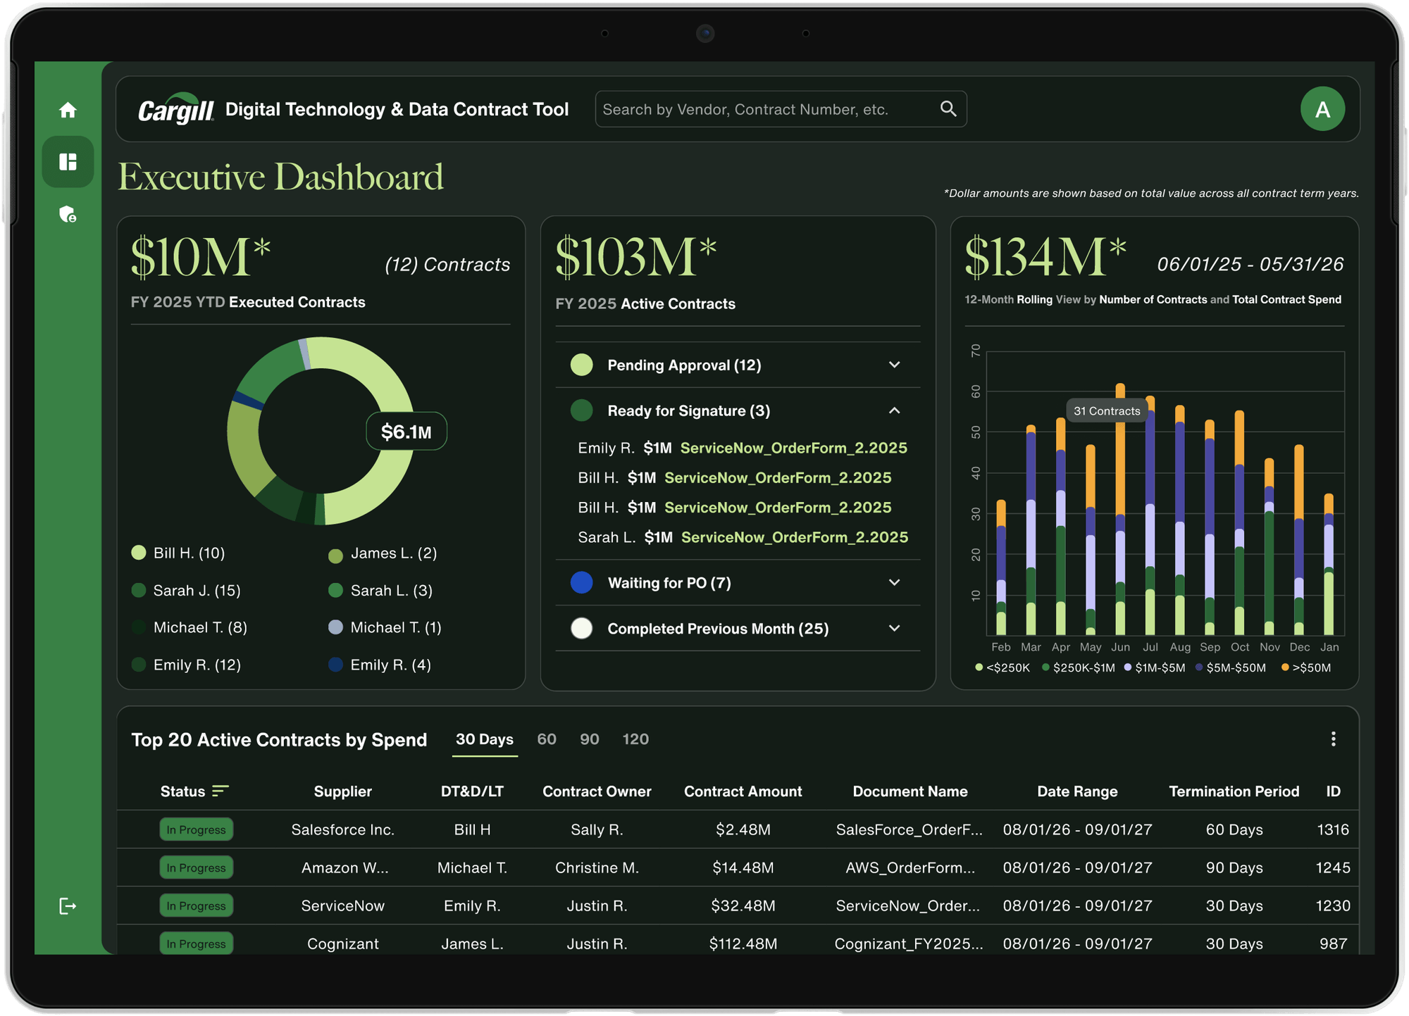Click Completed Previous Month white dot
The image size is (1409, 1016).
581,628
